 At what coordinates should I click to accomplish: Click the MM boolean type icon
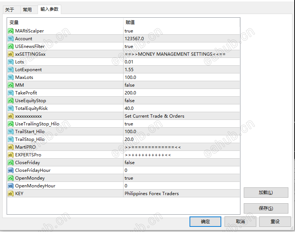click(x=11, y=85)
